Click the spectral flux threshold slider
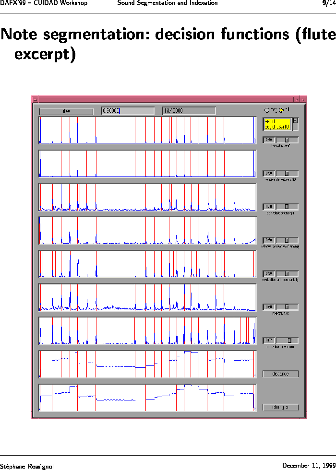This screenshot has width=336, height=470. pyautogui.click(x=287, y=306)
